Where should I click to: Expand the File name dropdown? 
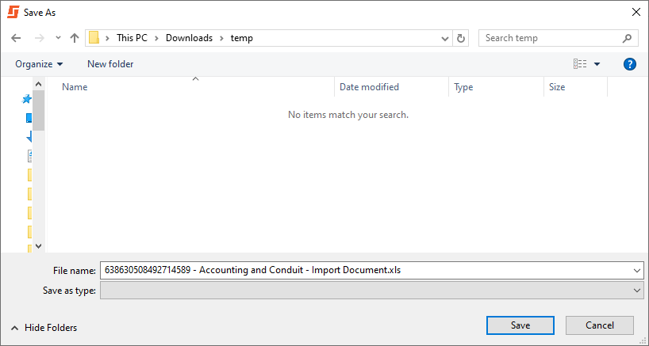(x=637, y=271)
